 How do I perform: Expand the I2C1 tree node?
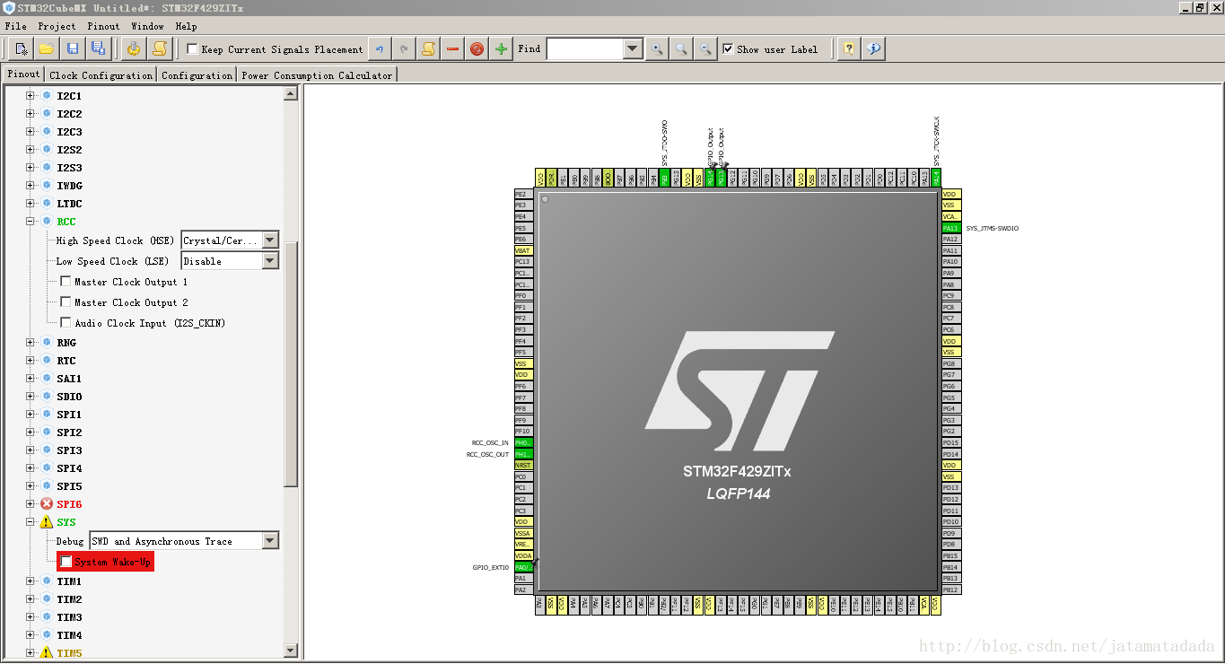pyautogui.click(x=30, y=96)
